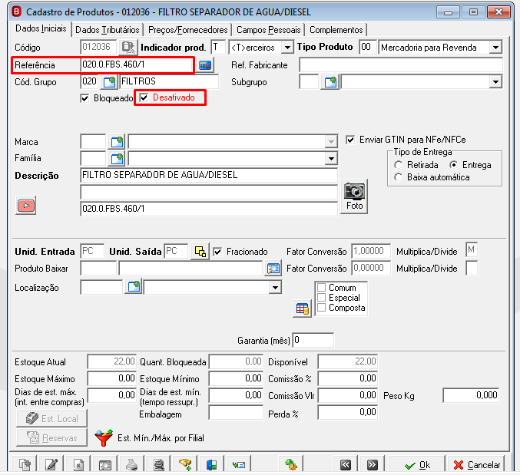Click the red video play icon
The width and height of the screenshot is (520, 475).
tap(26, 206)
